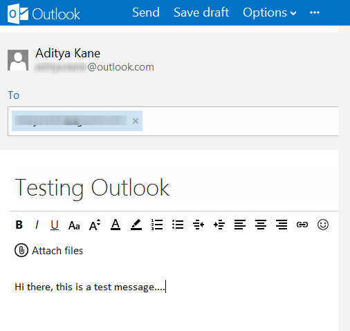The width and height of the screenshot is (350, 331).
Task: Send the email message
Action: point(146,12)
